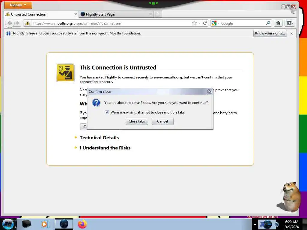Open the address bar history dropdown arrow
Image resolution: width=307 pixels, height=230 pixels.
click(199, 23)
